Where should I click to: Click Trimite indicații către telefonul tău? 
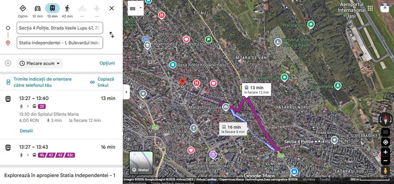tap(43, 82)
